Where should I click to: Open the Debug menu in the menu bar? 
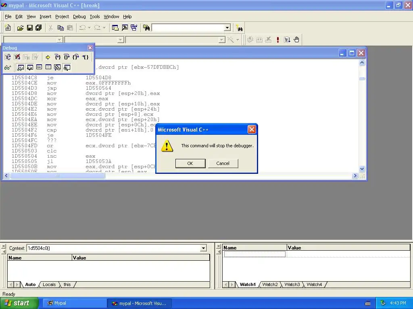click(x=79, y=16)
